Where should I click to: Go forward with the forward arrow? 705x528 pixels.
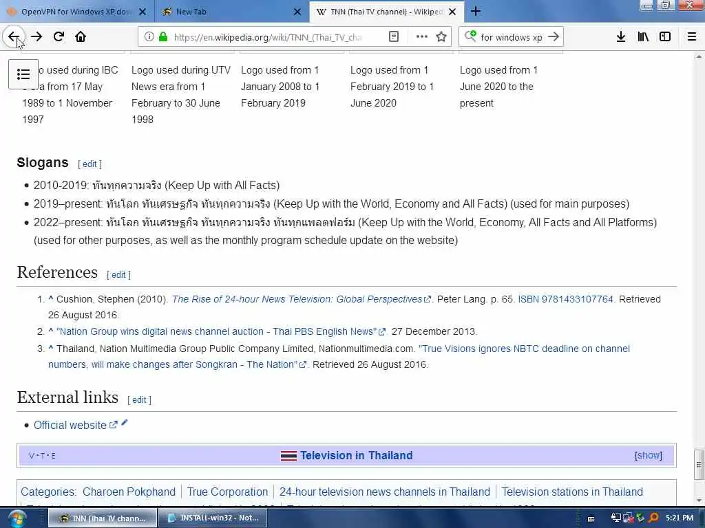(36, 37)
